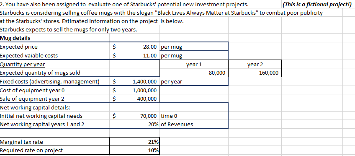Click the "Expected price" label cell
The height and width of the screenshot is (156, 355).
(55, 47)
